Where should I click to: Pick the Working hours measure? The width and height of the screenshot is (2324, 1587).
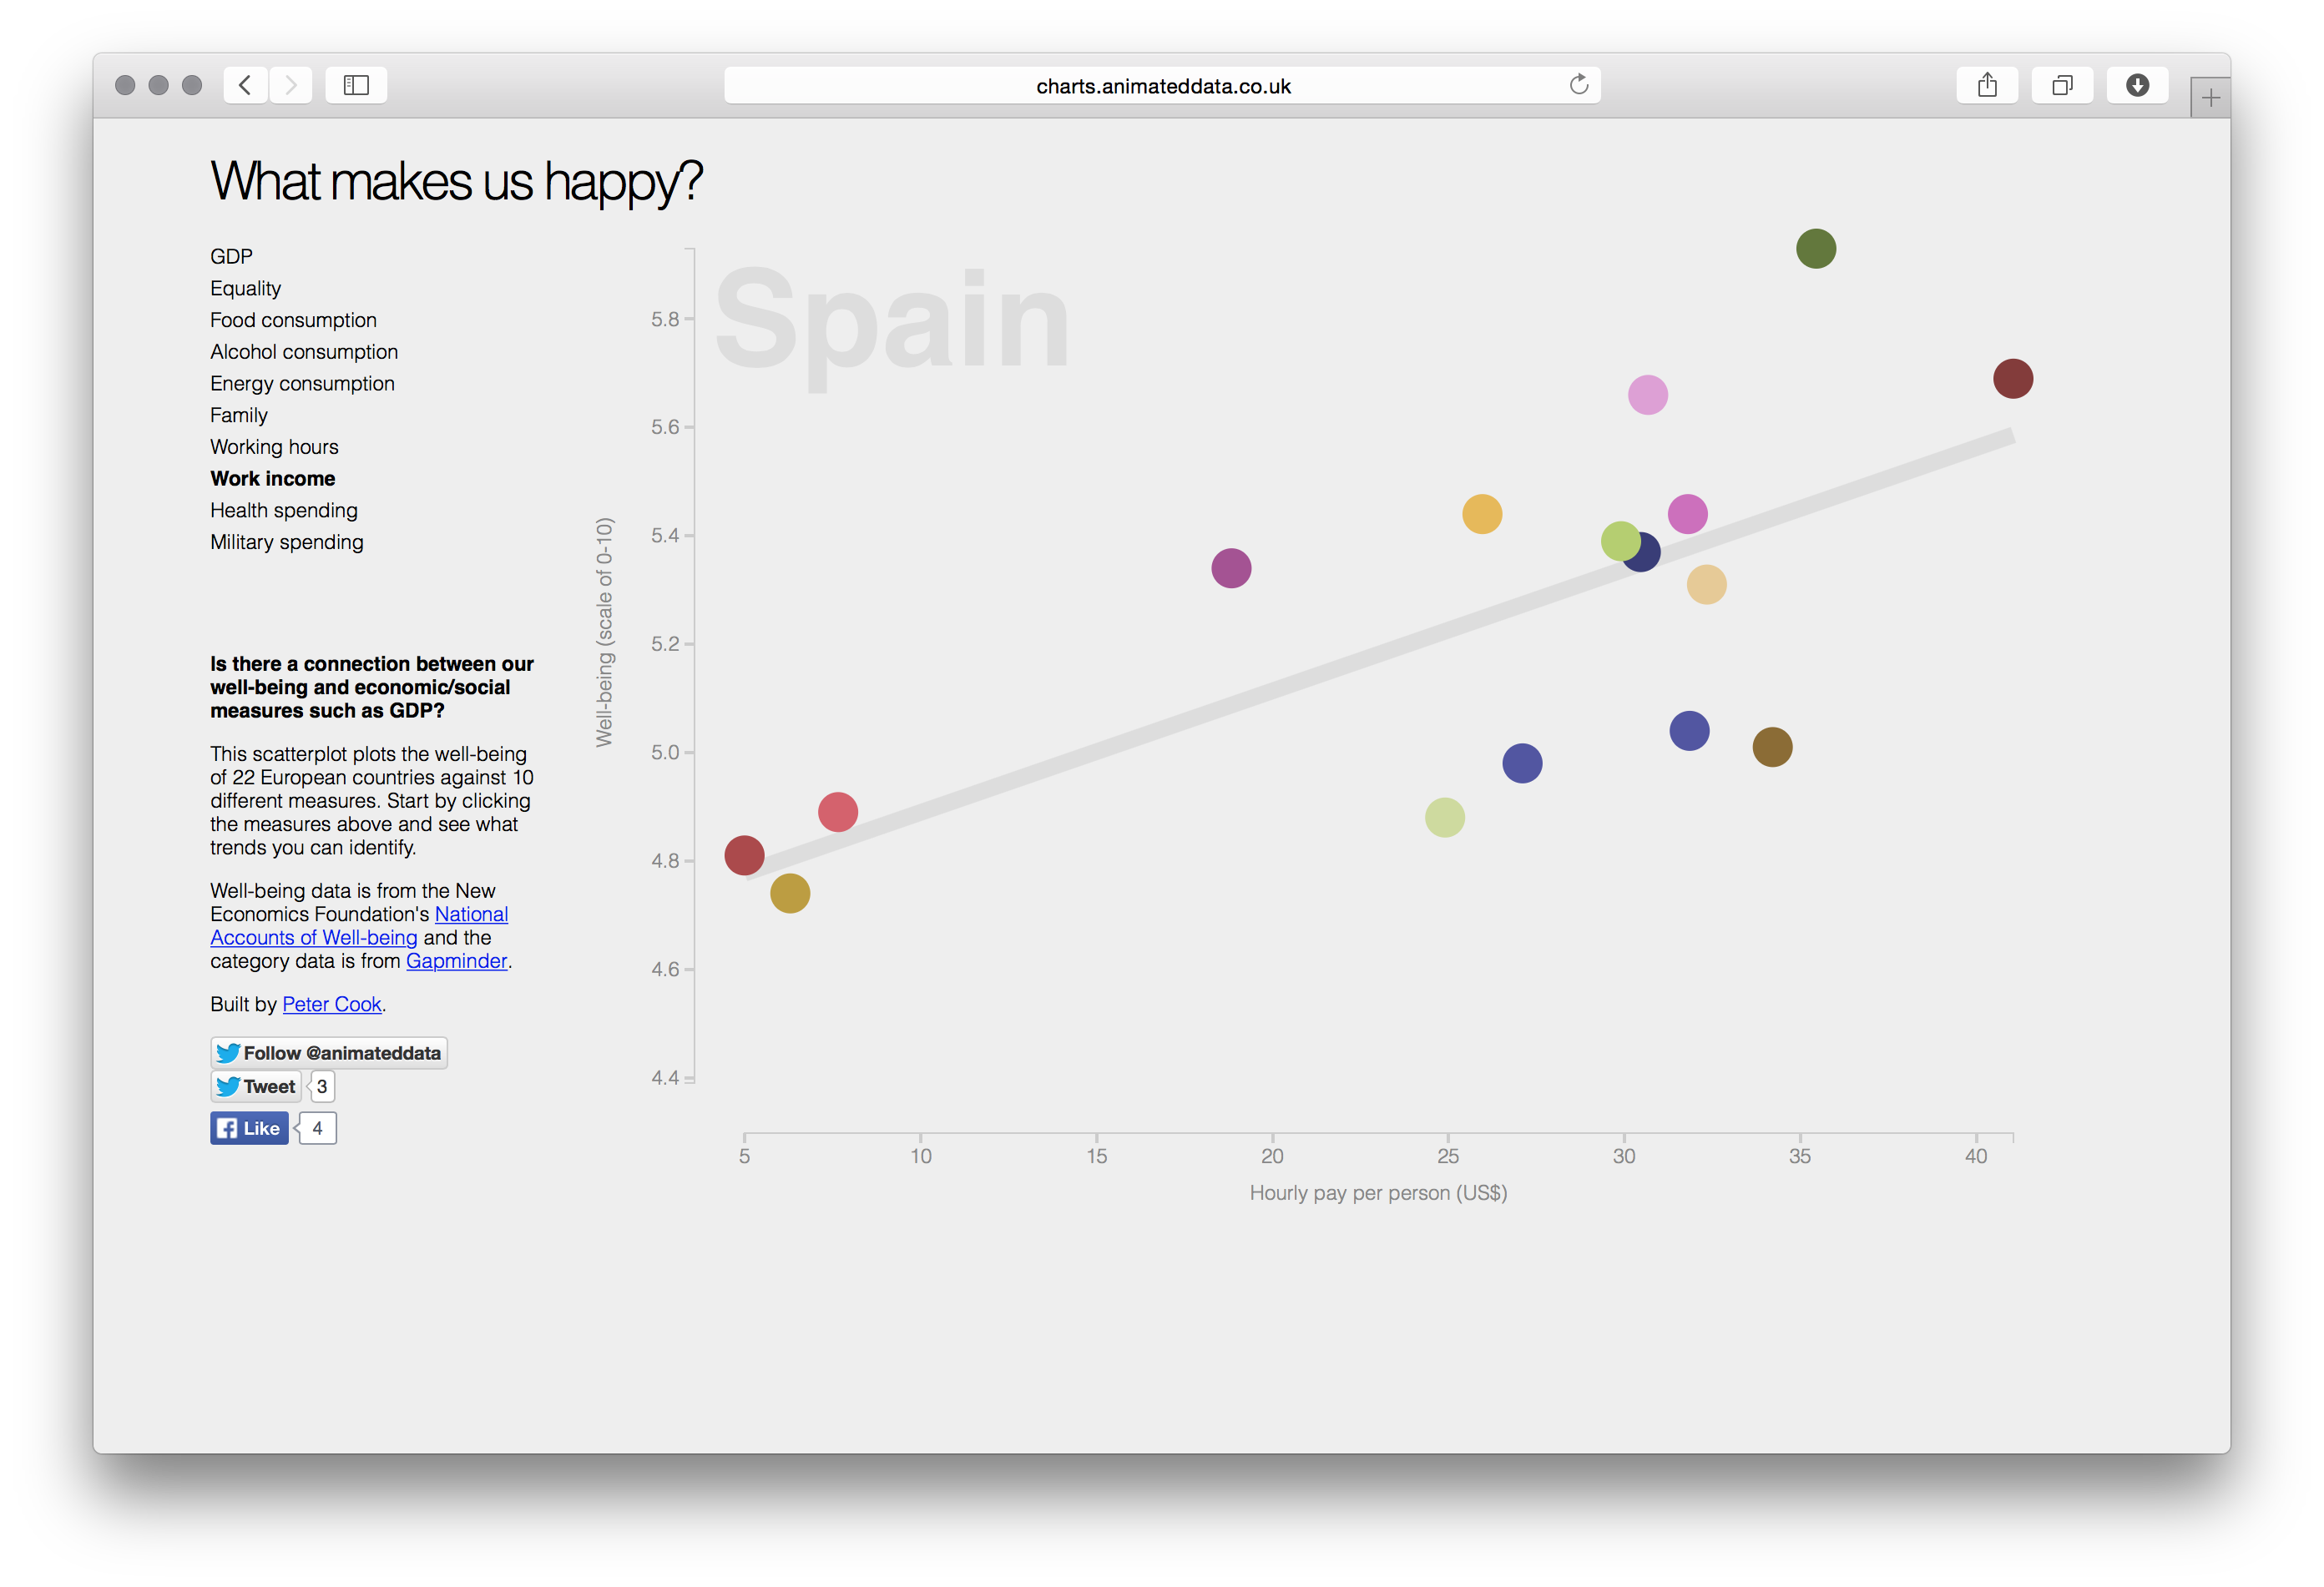click(x=274, y=448)
